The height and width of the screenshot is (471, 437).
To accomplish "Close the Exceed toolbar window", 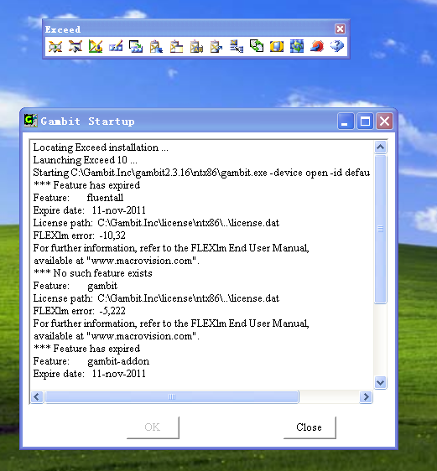I will click(x=340, y=29).
